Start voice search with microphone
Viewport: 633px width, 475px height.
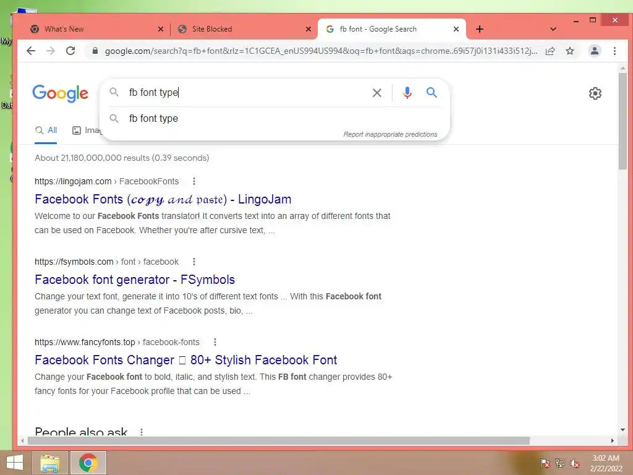407,93
